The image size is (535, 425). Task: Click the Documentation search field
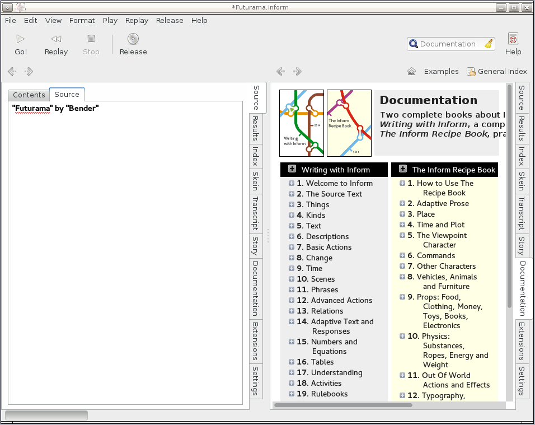point(448,44)
